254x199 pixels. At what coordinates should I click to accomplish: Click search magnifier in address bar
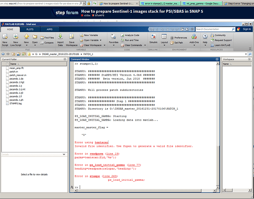[x=250, y=54]
